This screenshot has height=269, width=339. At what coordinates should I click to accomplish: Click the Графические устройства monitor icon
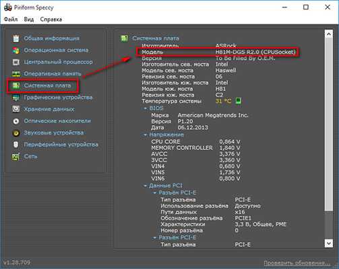(x=16, y=98)
